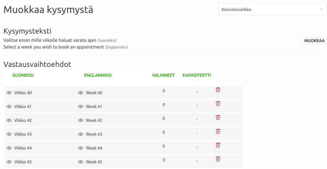Remove the Viikko 42 row via trash icon

[218, 117]
